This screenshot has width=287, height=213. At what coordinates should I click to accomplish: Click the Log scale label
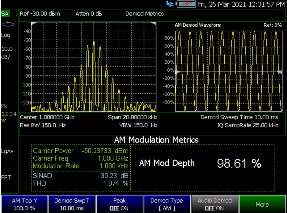click(x=6, y=35)
